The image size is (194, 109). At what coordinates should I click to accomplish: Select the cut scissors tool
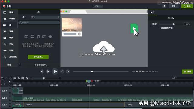click(x=10, y=78)
